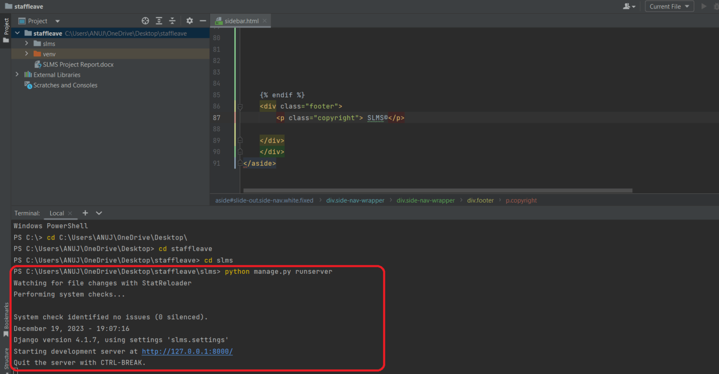Open the Current File run configuration dropdown
Image resolution: width=719 pixels, height=374 pixels.
669,6
